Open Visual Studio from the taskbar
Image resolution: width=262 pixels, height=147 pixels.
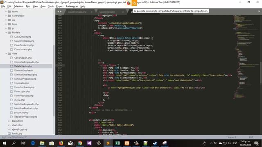pyautogui.click(x=89, y=143)
